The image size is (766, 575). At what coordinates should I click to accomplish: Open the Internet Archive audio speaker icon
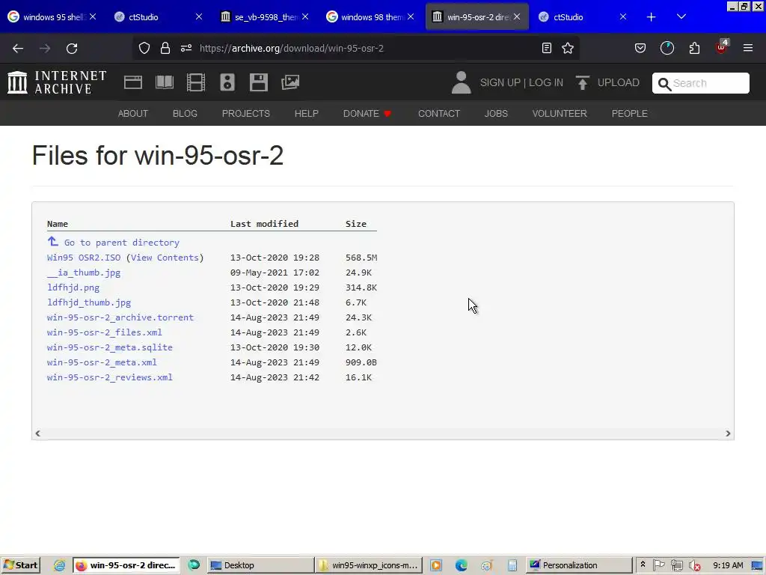tap(227, 82)
